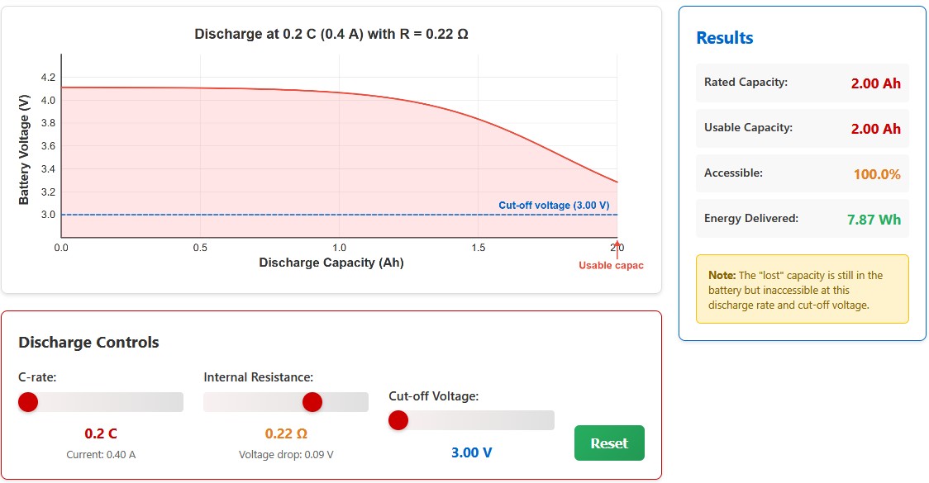This screenshot has height=483, width=929.
Task: Click the Accessible percentage 100.0%
Action: (878, 173)
